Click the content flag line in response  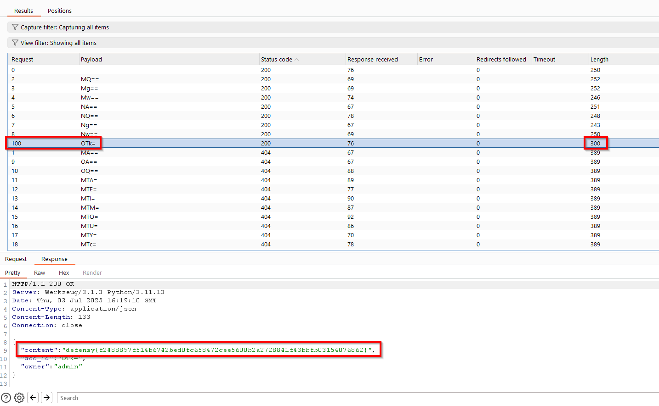198,350
